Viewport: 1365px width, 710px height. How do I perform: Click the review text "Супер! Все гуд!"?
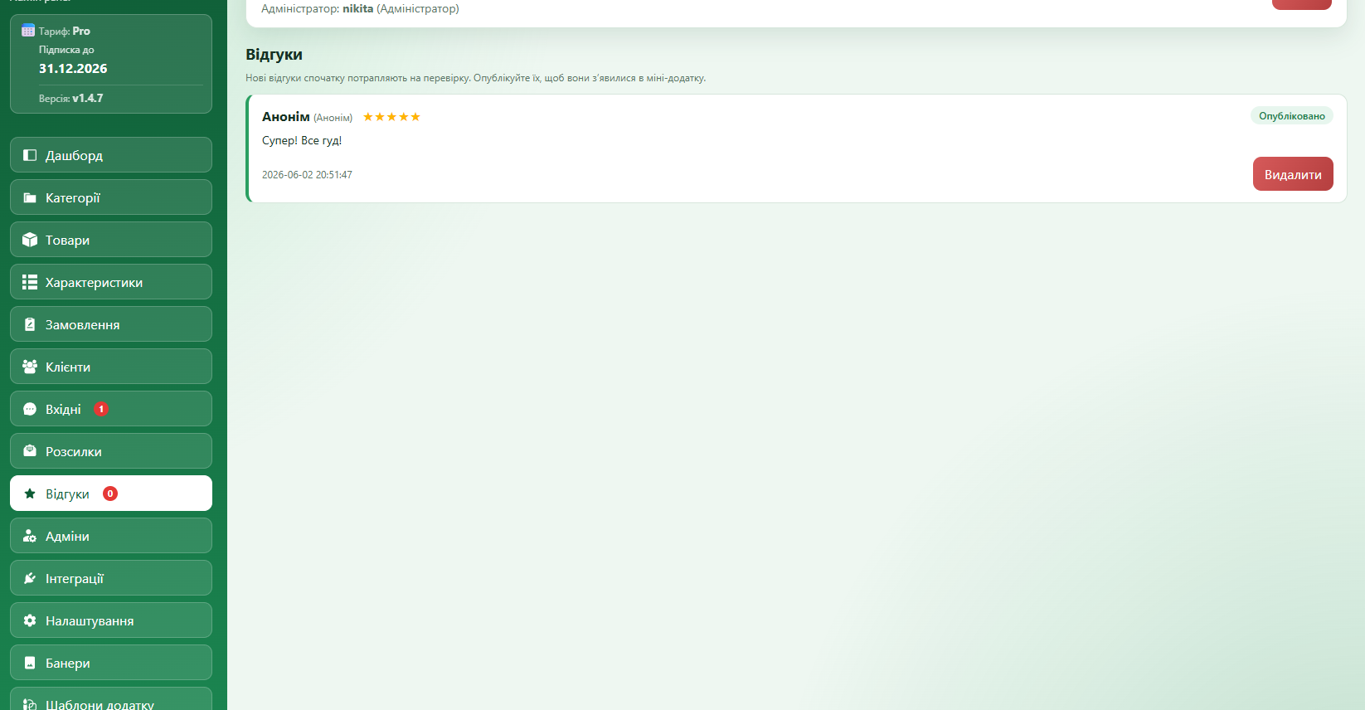302,141
